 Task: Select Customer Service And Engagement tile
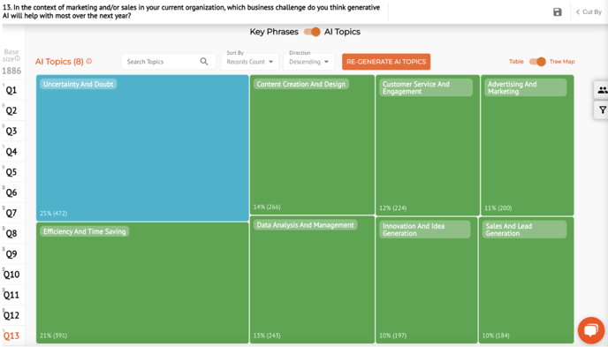click(x=428, y=145)
